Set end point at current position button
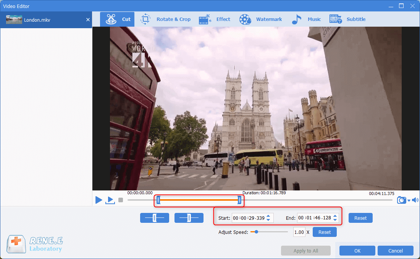The height and width of the screenshot is (259, 420). [189, 218]
